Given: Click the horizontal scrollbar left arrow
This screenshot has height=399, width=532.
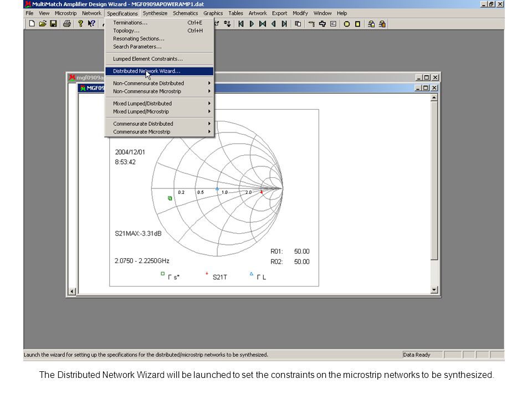Looking at the screenshot, I should (x=72, y=291).
